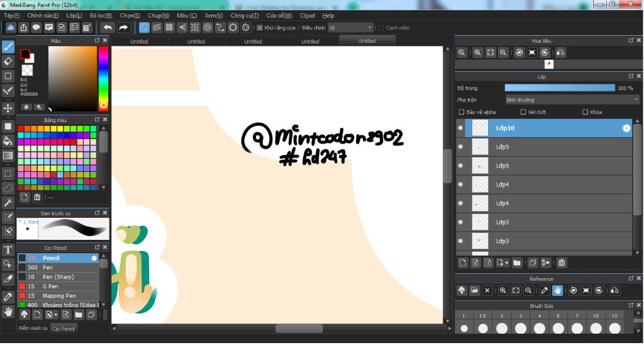Enable the radial snap guide
This screenshot has width=644, height=345.
tap(195, 28)
